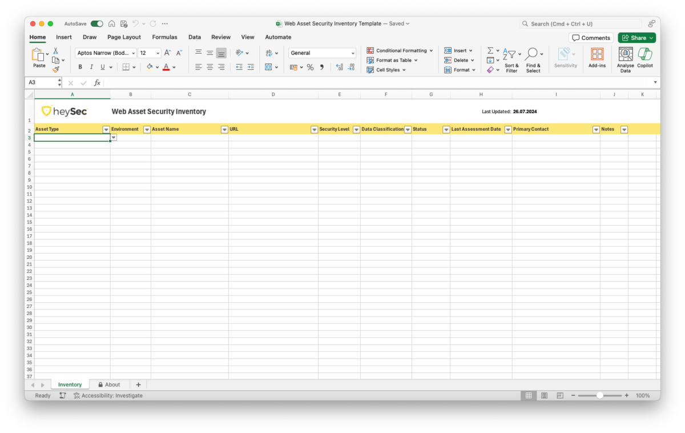Apply bold formatting from the ribbon
The image size is (685, 433).
click(80, 67)
